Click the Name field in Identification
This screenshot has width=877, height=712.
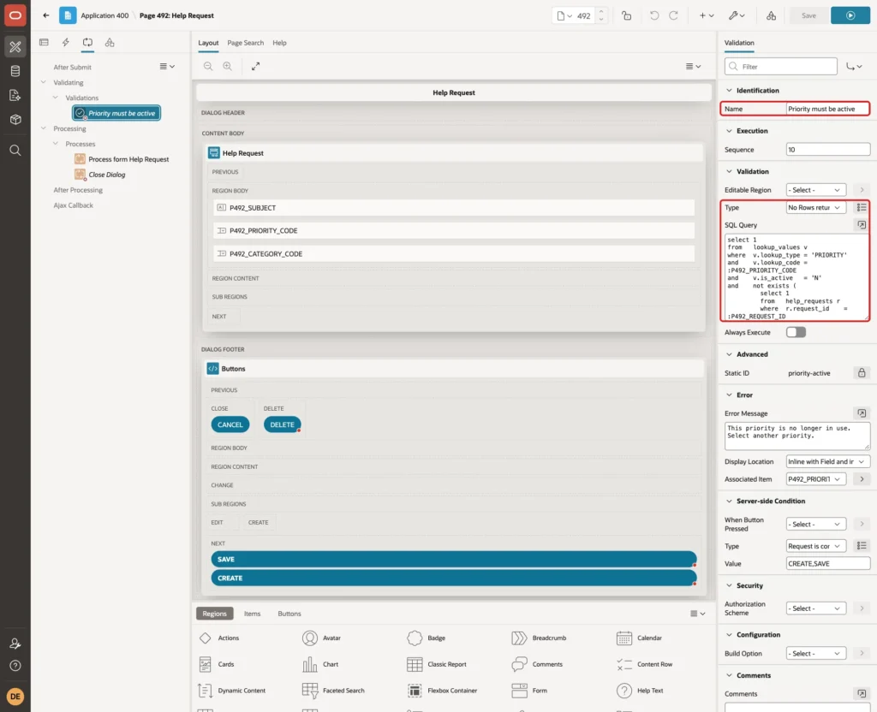click(827, 109)
